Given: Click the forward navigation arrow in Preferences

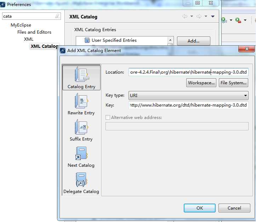Looking at the screenshot, I should (x=199, y=16).
